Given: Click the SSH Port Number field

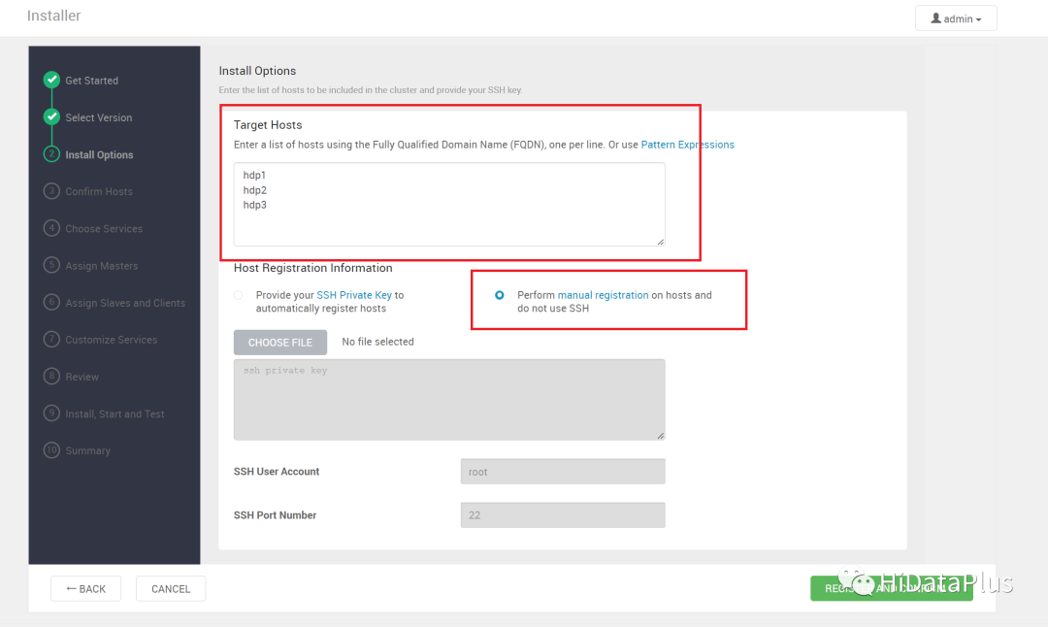Looking at the screenshot, I should 563,515.
